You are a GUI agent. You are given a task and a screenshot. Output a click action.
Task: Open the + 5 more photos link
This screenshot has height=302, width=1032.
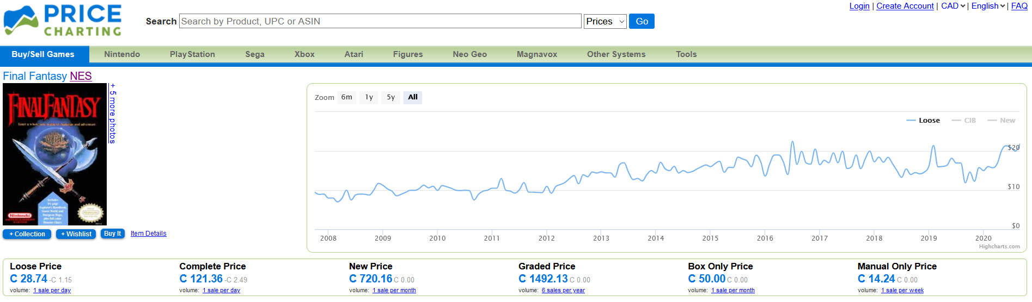[113, 114]
